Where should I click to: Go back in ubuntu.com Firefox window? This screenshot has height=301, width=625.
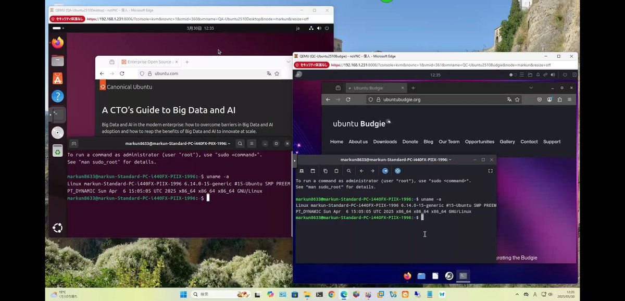click(102, 74)
